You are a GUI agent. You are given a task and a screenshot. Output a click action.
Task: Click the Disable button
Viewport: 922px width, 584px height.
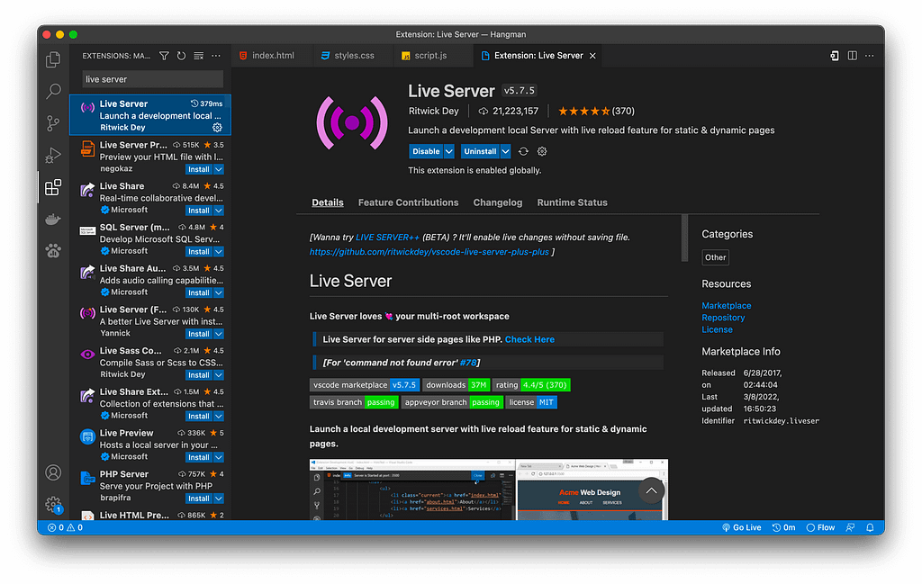[x=426, y=151]
